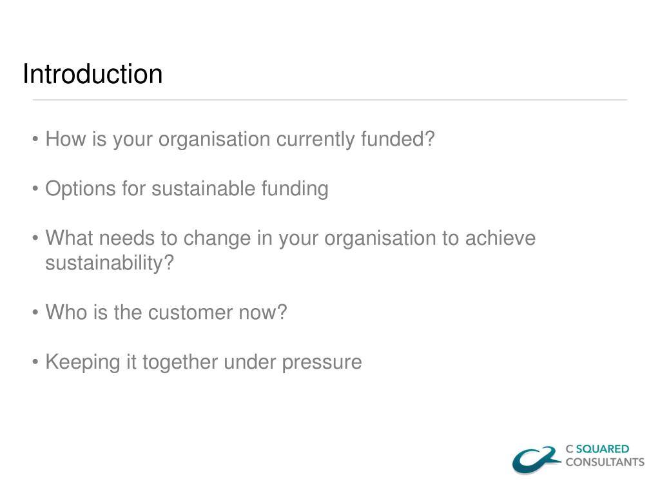Click the bullet dot before 'Options for sustainable'

(x=35, y=189)
